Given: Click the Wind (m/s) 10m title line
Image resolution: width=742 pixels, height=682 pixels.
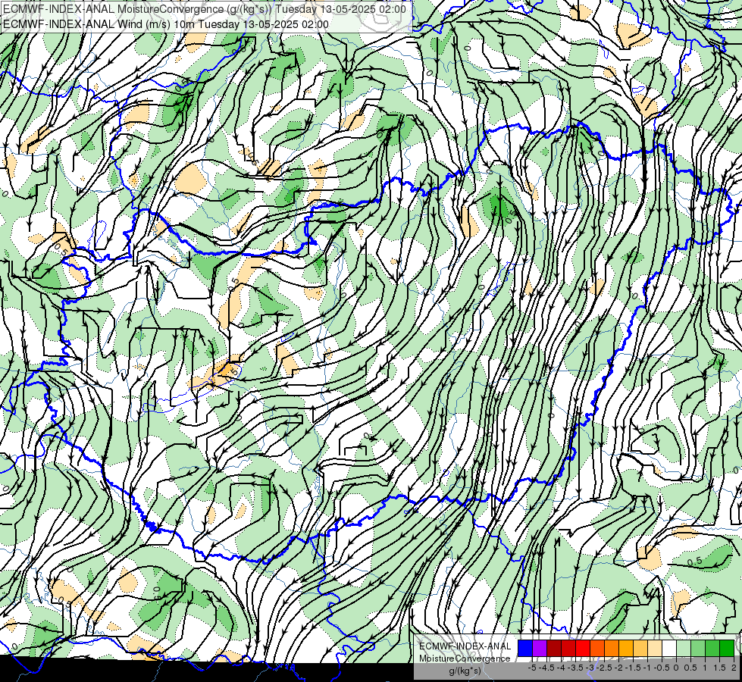Looking at the screenshot, I should click(x=166, y=24).
